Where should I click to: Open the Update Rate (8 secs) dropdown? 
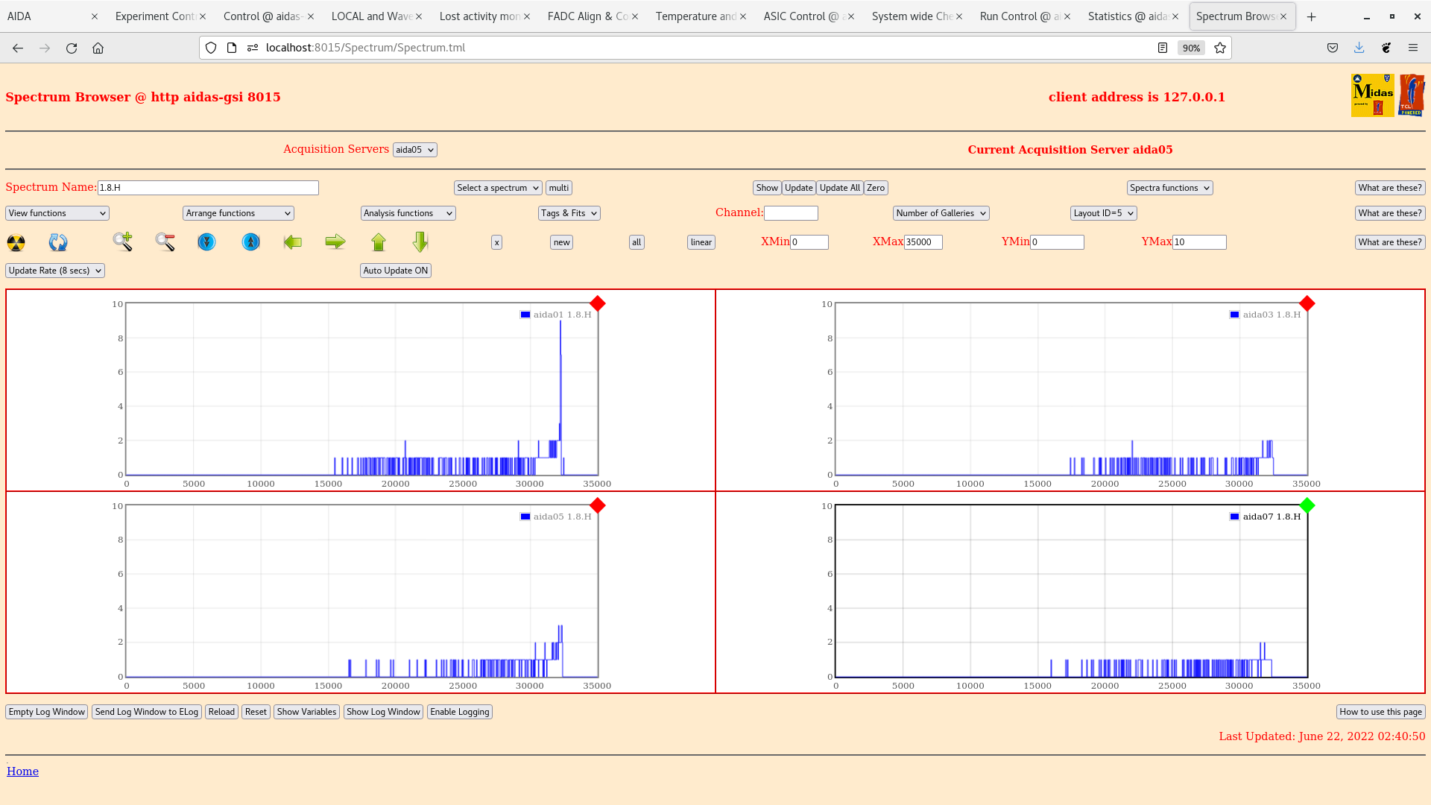(x=55, y=271)
